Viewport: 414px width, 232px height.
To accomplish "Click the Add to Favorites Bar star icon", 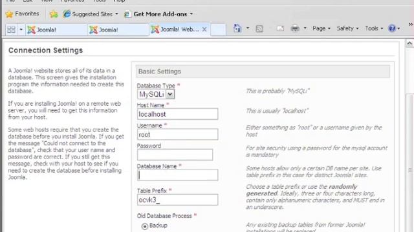I will [54, 14].
